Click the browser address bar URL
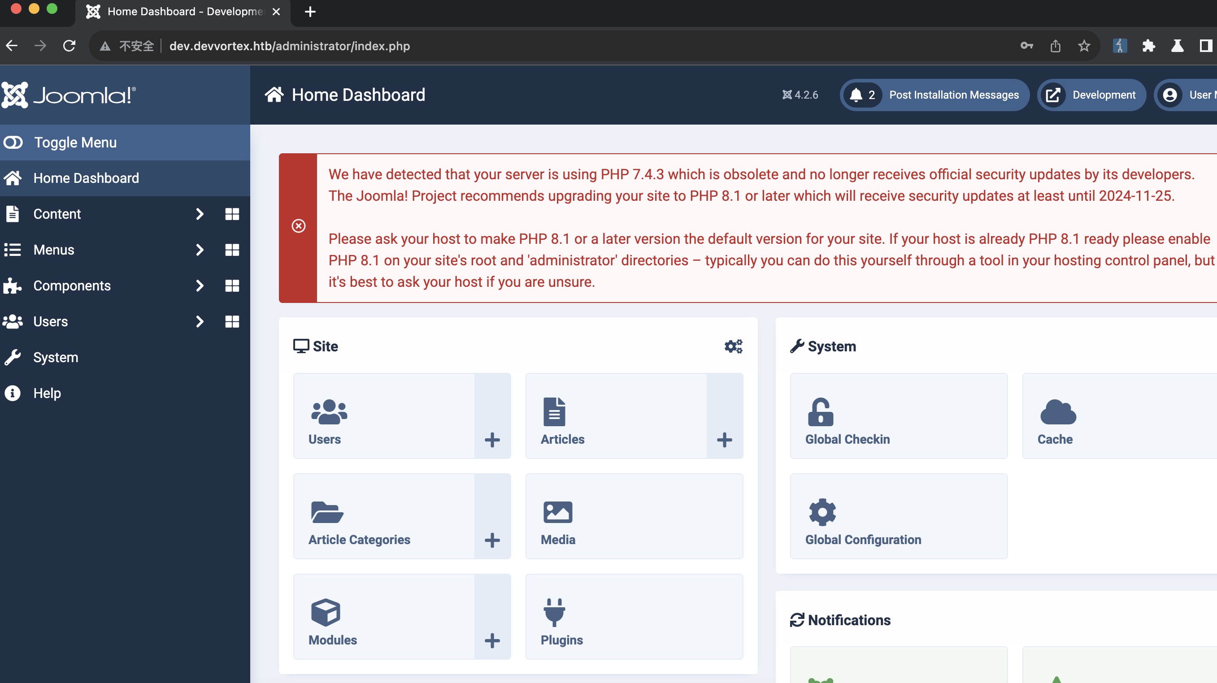This screenshot has width=1217, height=683. point(289,46)
